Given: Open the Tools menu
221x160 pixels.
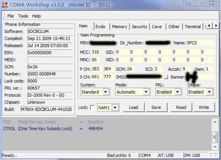Looking at the screenshot, I should click(x=23, y=16).
